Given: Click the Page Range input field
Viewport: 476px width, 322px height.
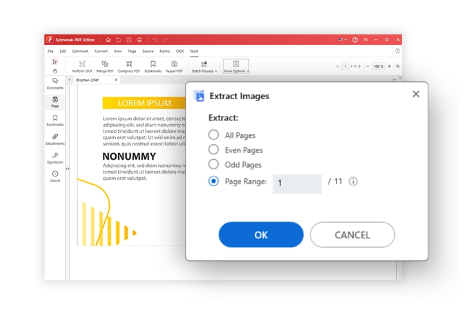Looking at the screenshot, I should point(297,184).
